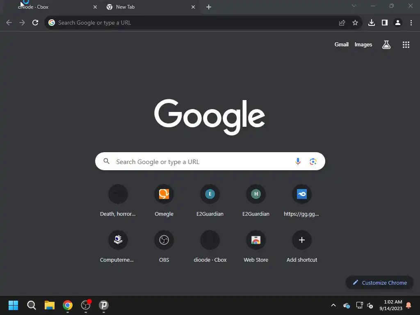
Task: Click the Customize Chrome button
Action: pos(379,283)
